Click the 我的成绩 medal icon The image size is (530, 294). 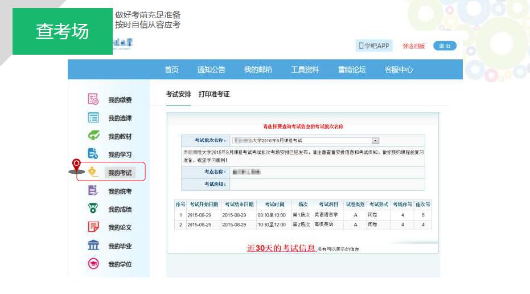coord(93,208)
